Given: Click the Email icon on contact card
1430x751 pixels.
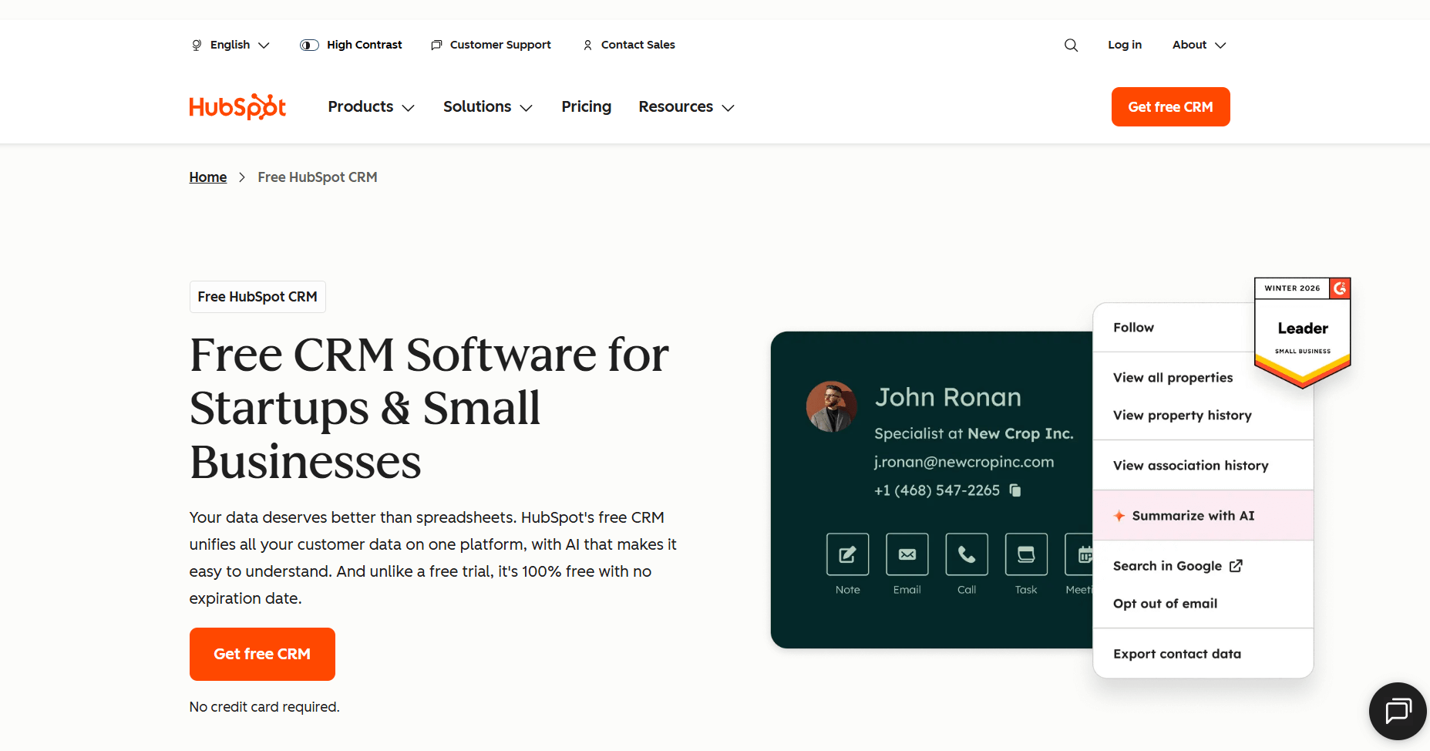Looking at the screenshot, I should pos(907,554).
